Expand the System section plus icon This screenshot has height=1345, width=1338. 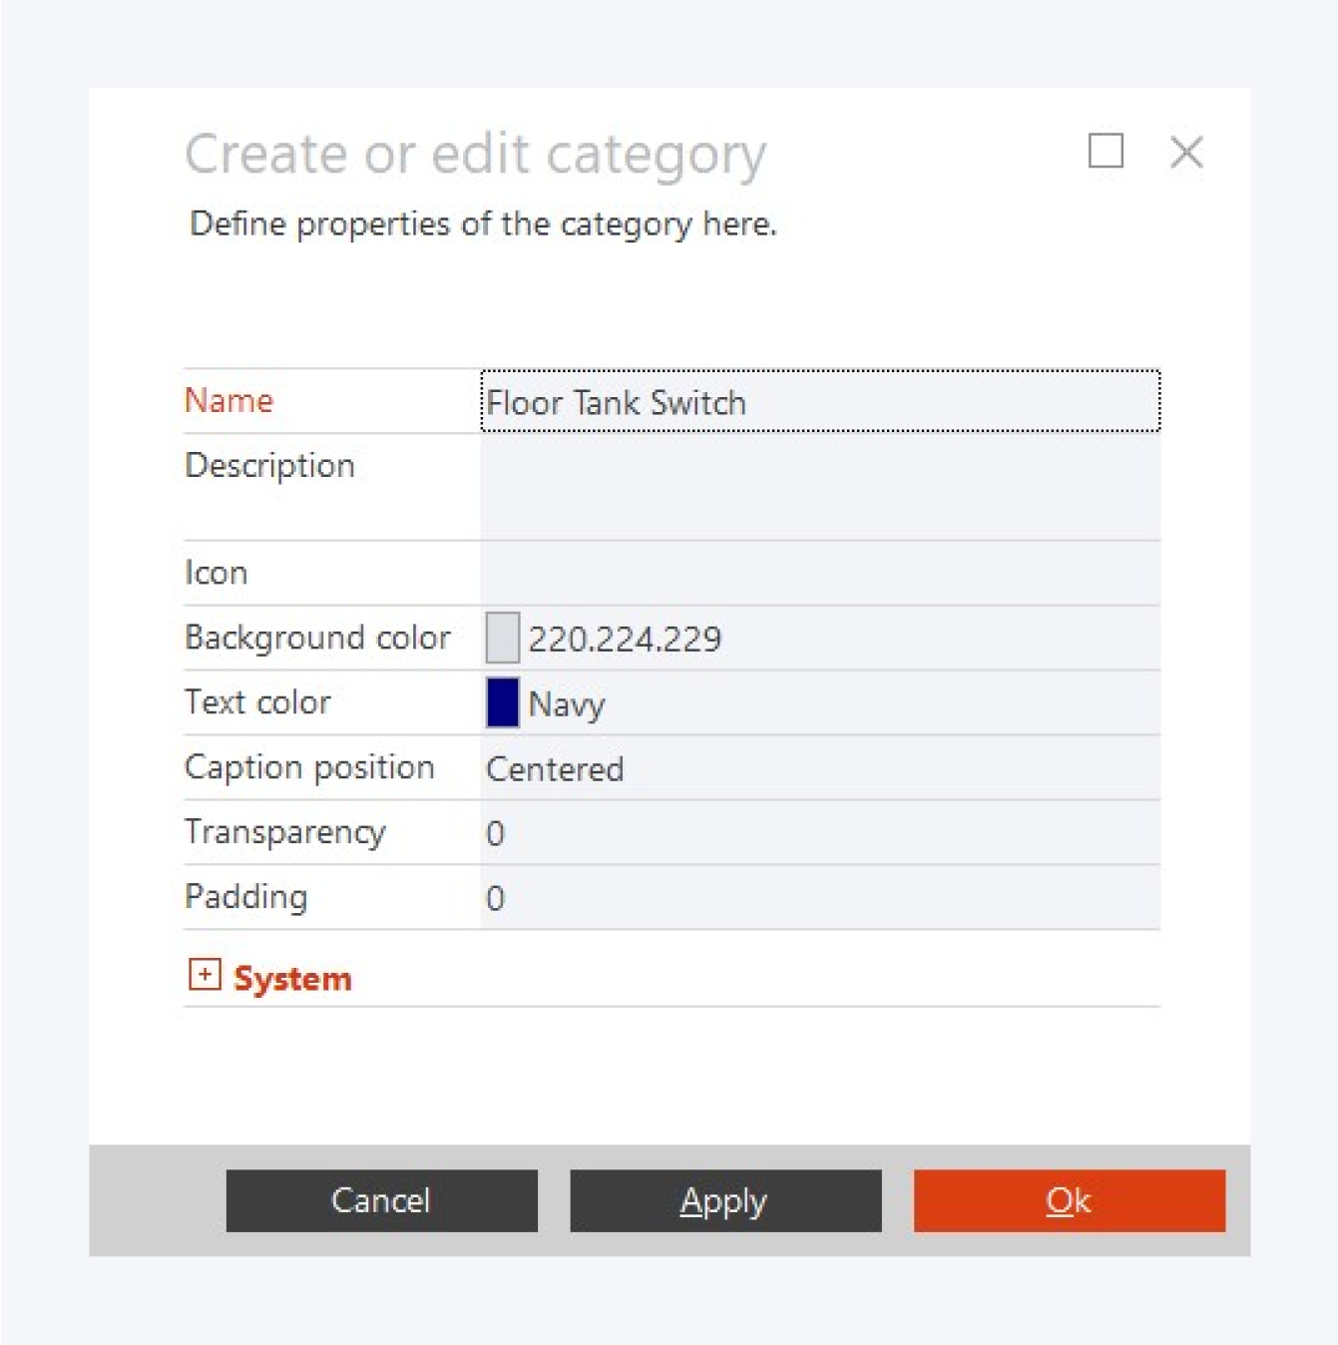pyautogui.click(x=205, y=975)
